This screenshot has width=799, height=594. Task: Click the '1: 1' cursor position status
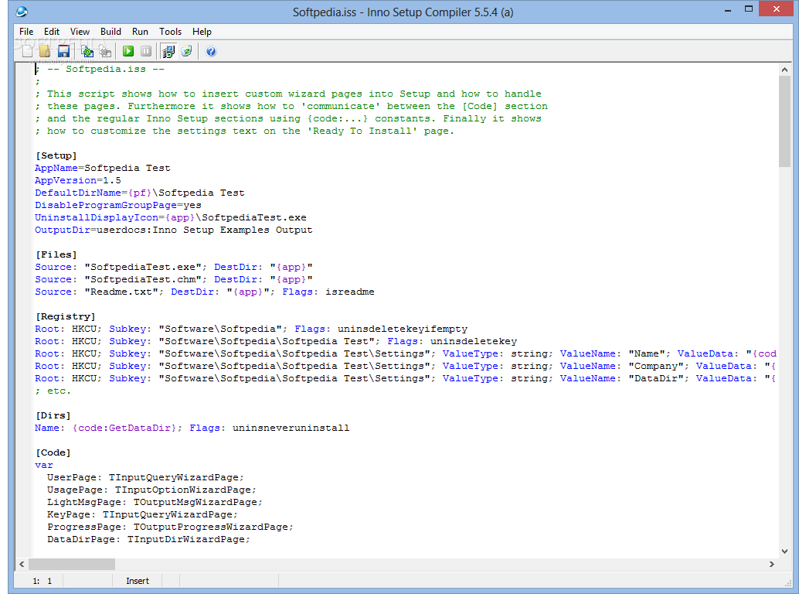coord(42,581)
